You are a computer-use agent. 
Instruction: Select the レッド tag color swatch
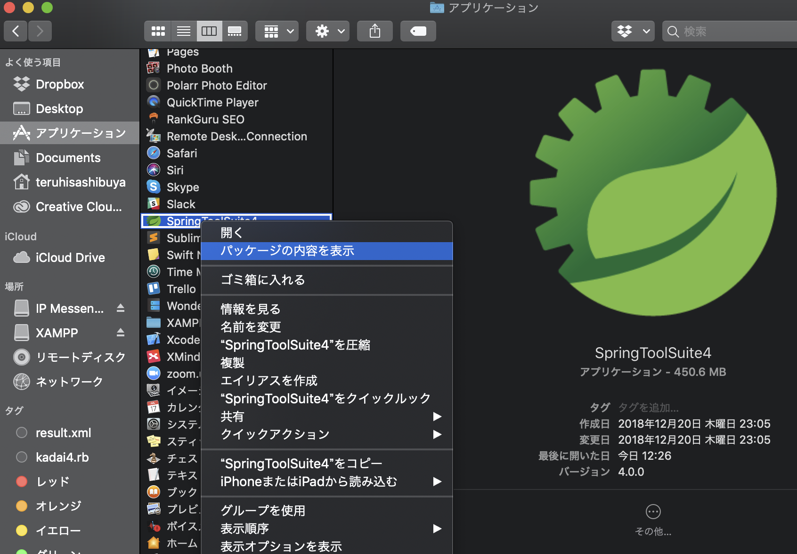(22, 481)
